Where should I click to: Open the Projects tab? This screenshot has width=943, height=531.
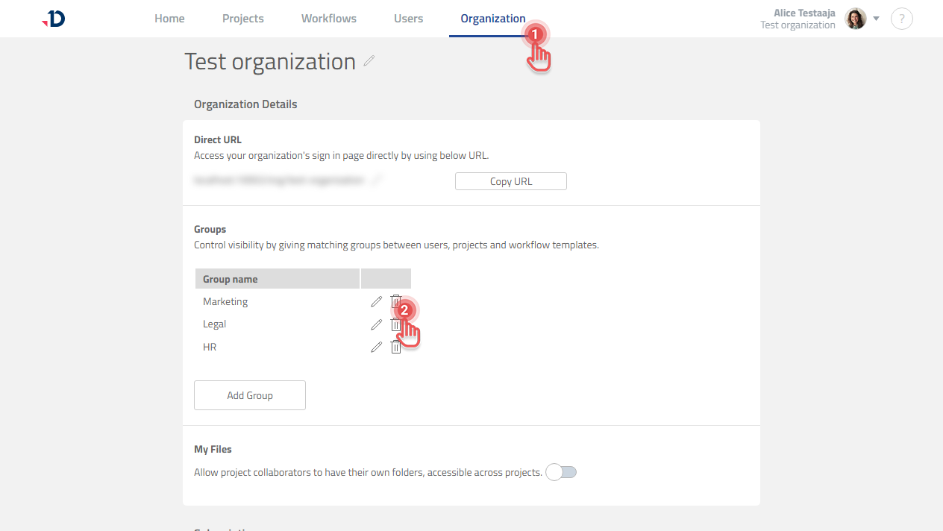(242, 18)
